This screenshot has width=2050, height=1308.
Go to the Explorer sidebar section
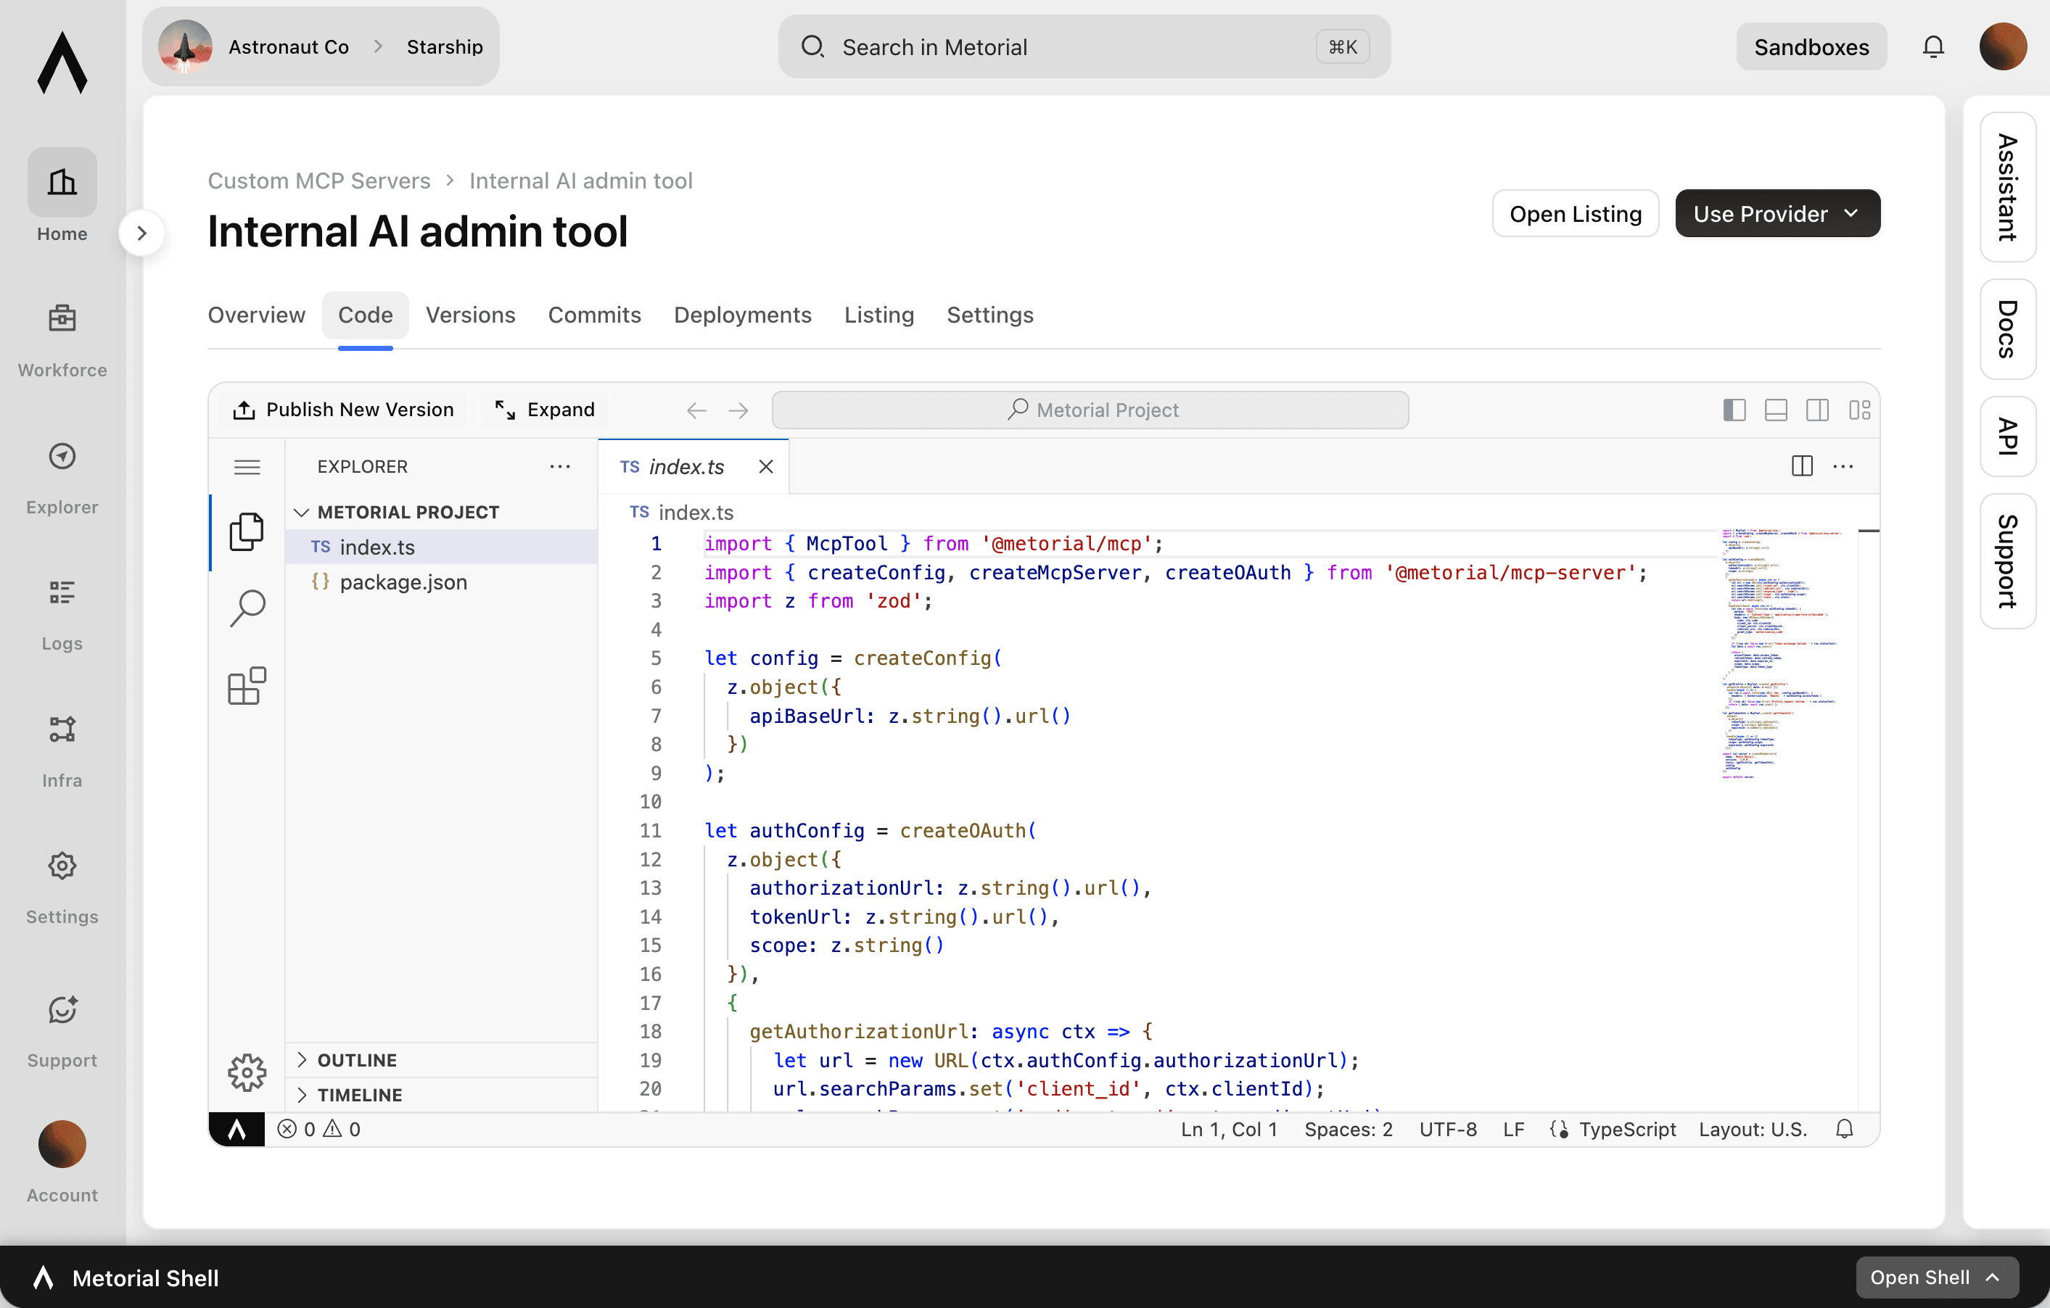pos(62,477)
